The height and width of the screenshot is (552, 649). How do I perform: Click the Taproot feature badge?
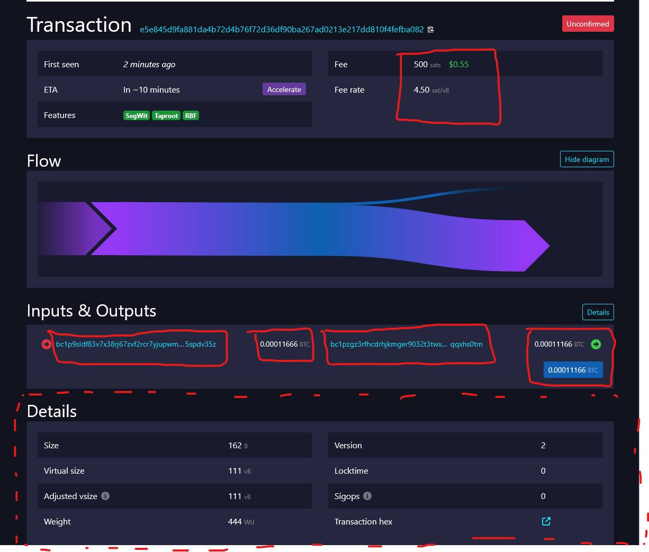tap(166, 116)
